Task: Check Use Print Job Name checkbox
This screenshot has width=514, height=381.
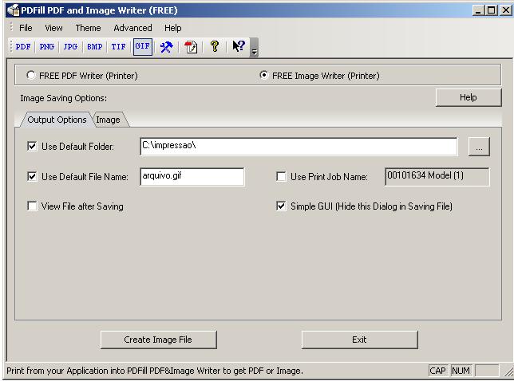Action: [281, 176]
